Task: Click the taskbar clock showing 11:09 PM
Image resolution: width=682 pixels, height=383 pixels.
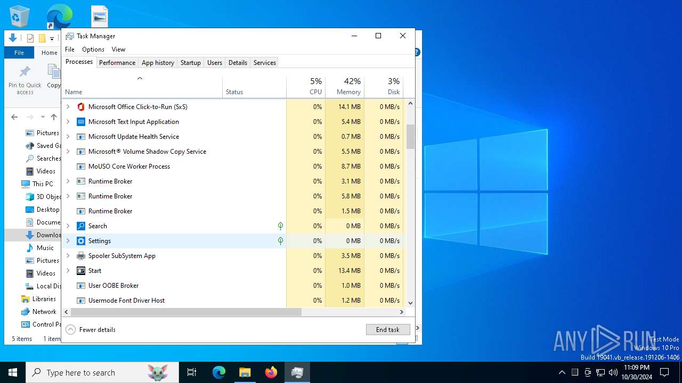Action: [636, 372]
